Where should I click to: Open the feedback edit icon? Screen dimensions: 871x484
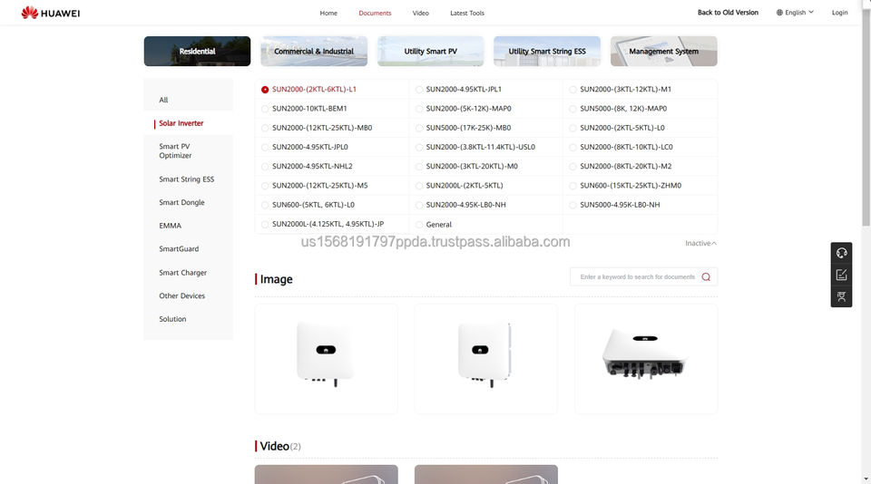842,275
